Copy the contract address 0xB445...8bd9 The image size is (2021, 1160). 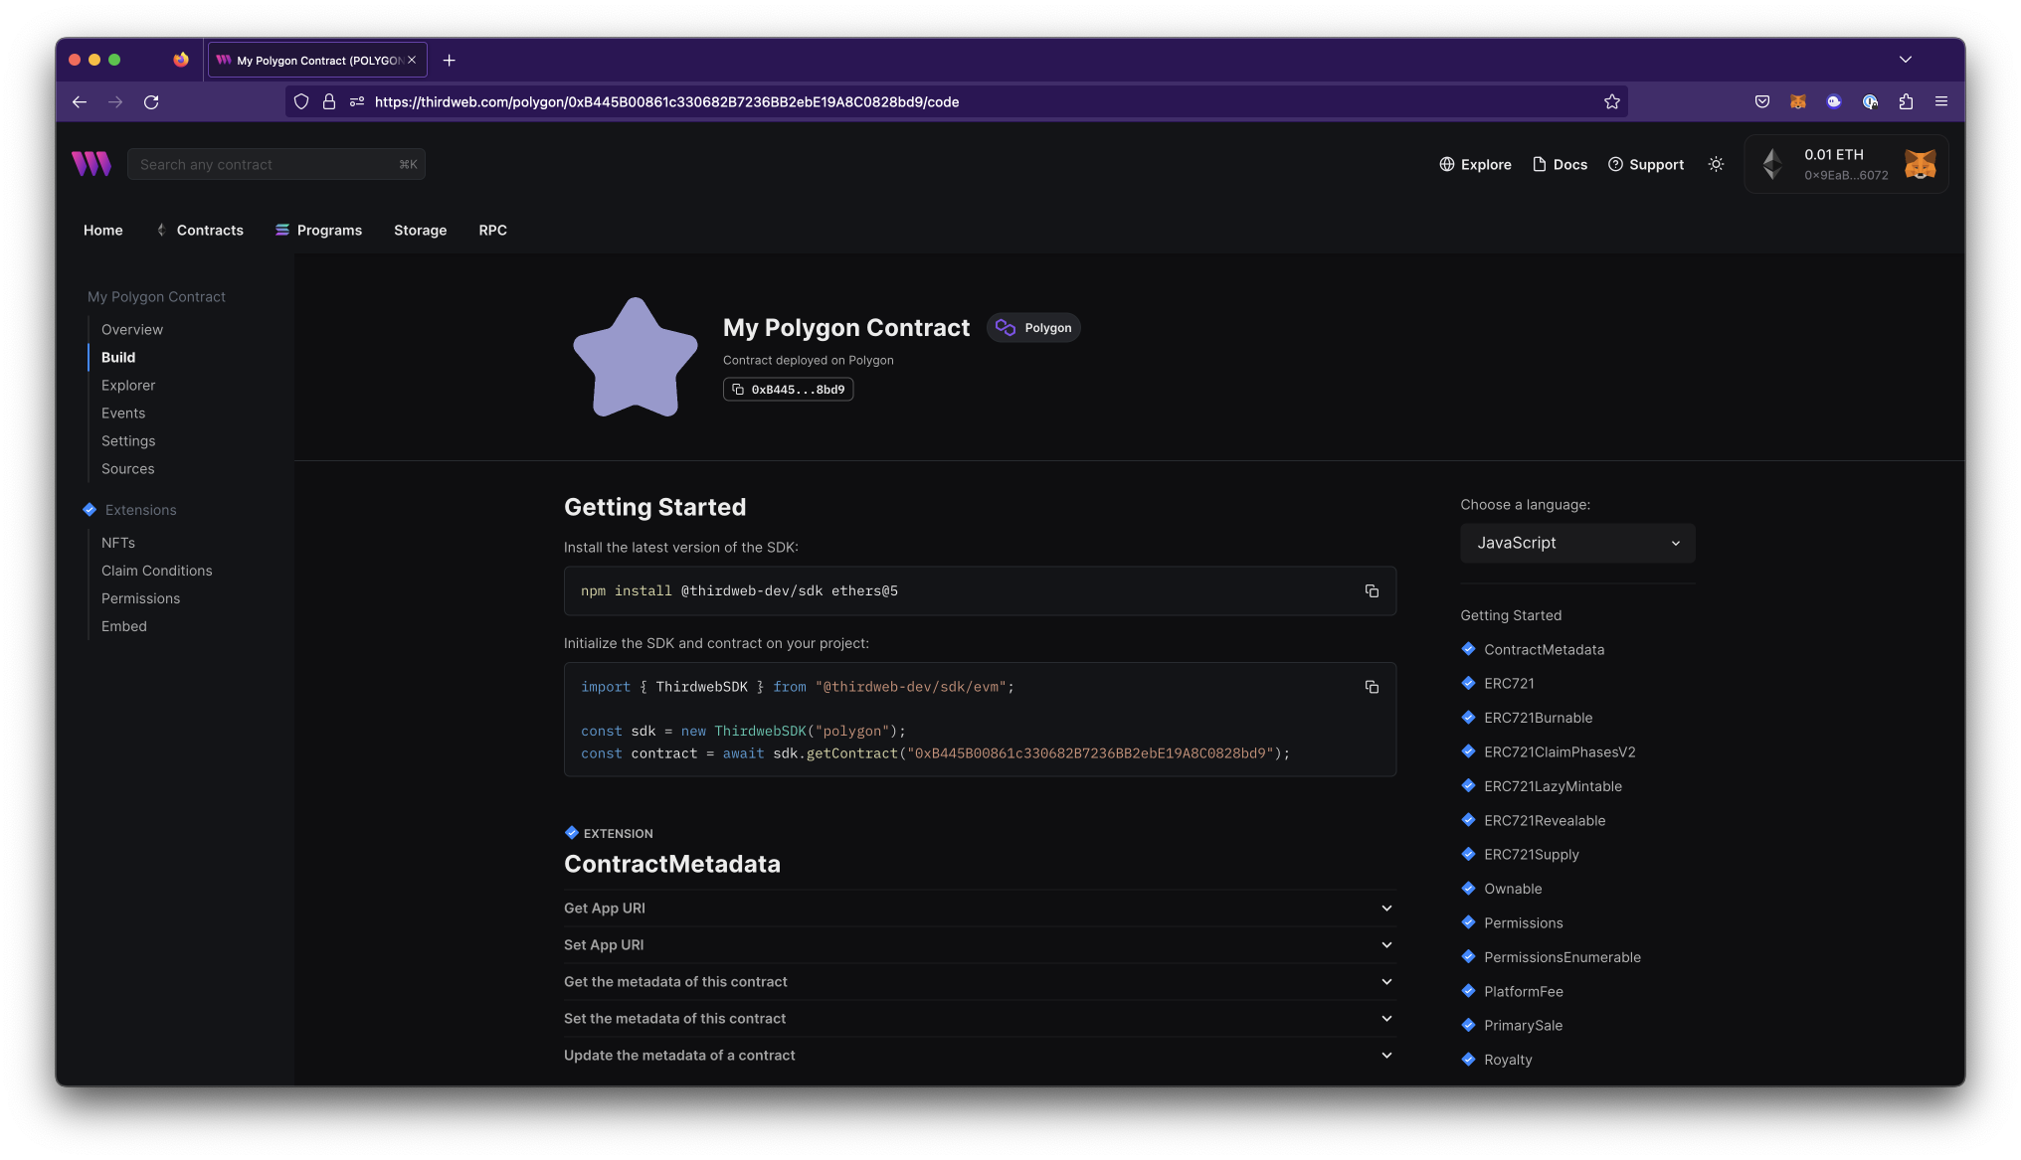(788, 389)
